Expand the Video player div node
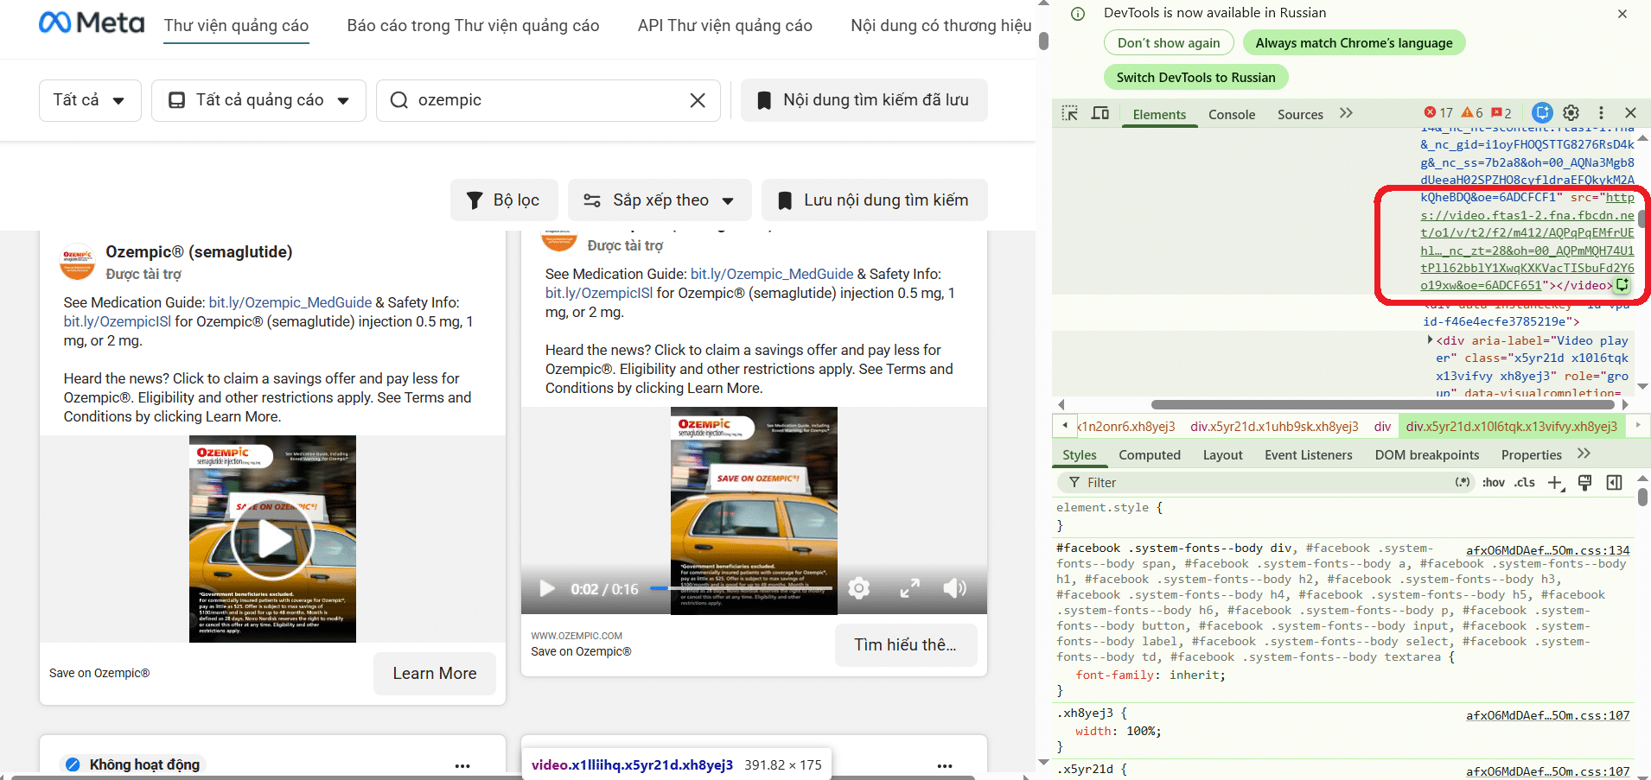The width and height of the screenshot is (1651, 780). point(1430,340)
